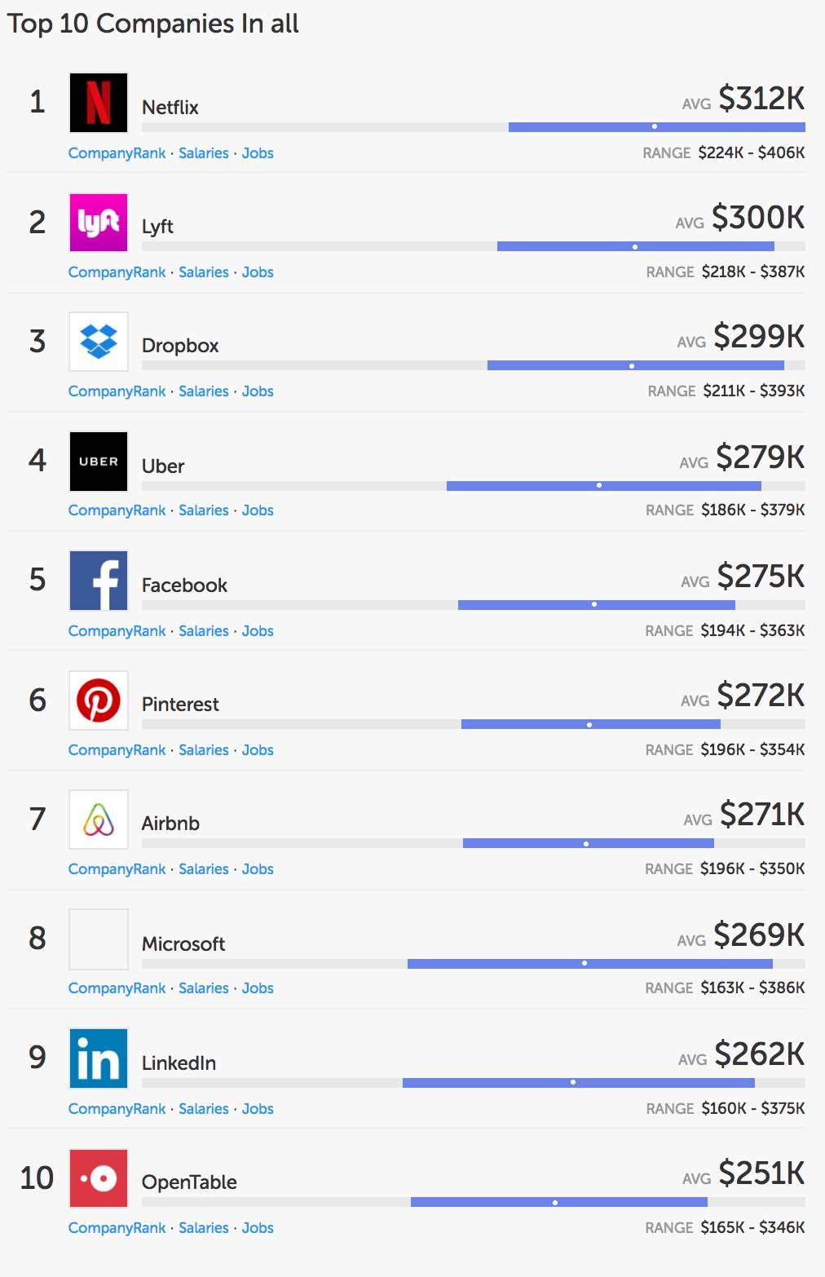Click the red Pinterest logo
This screenshot has height=1277, width=825.
pos(99,700)
